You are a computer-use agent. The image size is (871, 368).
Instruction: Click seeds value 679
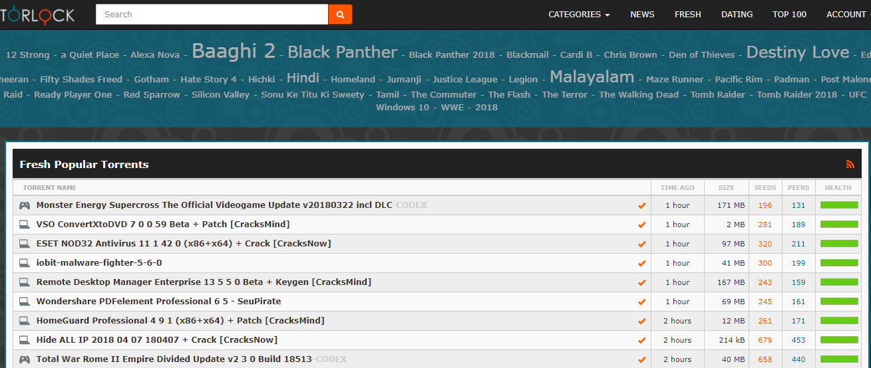pyautogui.click(x=765, y=340)
